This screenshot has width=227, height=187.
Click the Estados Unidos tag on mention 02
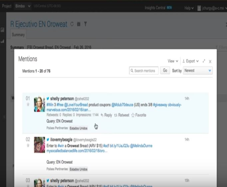[x=79, y=169]
